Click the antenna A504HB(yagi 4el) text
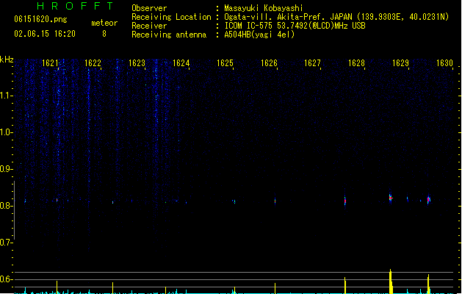 [x=259, y=35]
